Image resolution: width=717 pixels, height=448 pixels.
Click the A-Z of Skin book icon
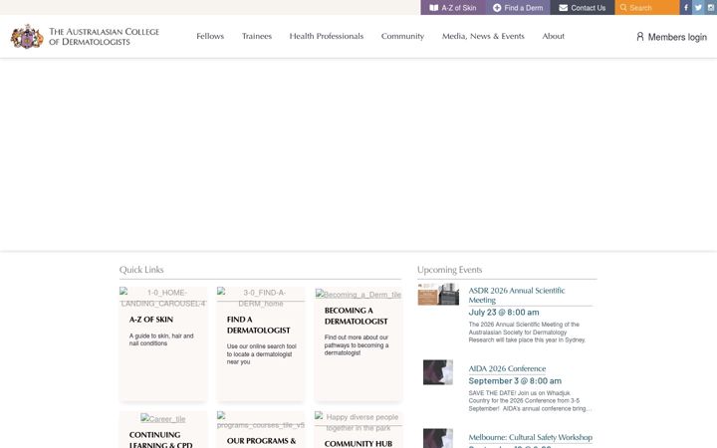pyautogui.click(x=434, y=8)
